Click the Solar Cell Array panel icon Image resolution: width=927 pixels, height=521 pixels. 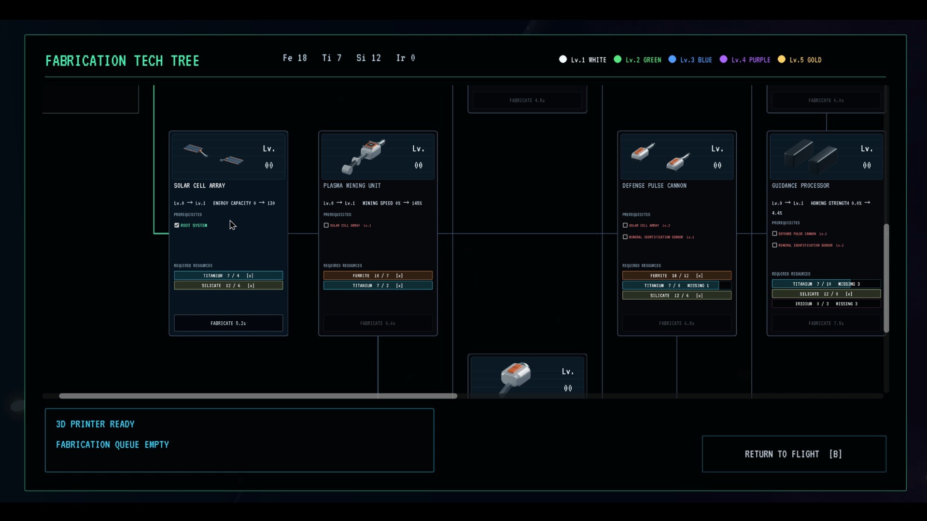[x=213, y=154]
